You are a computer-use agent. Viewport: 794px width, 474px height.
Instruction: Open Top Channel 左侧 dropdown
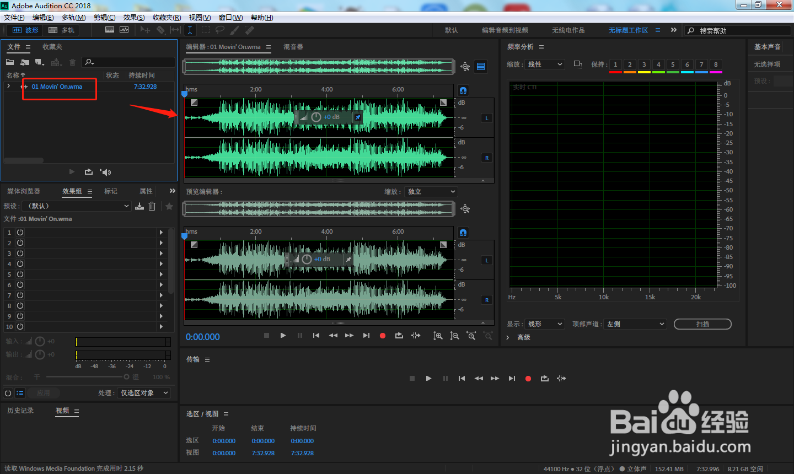pos(635,324)
